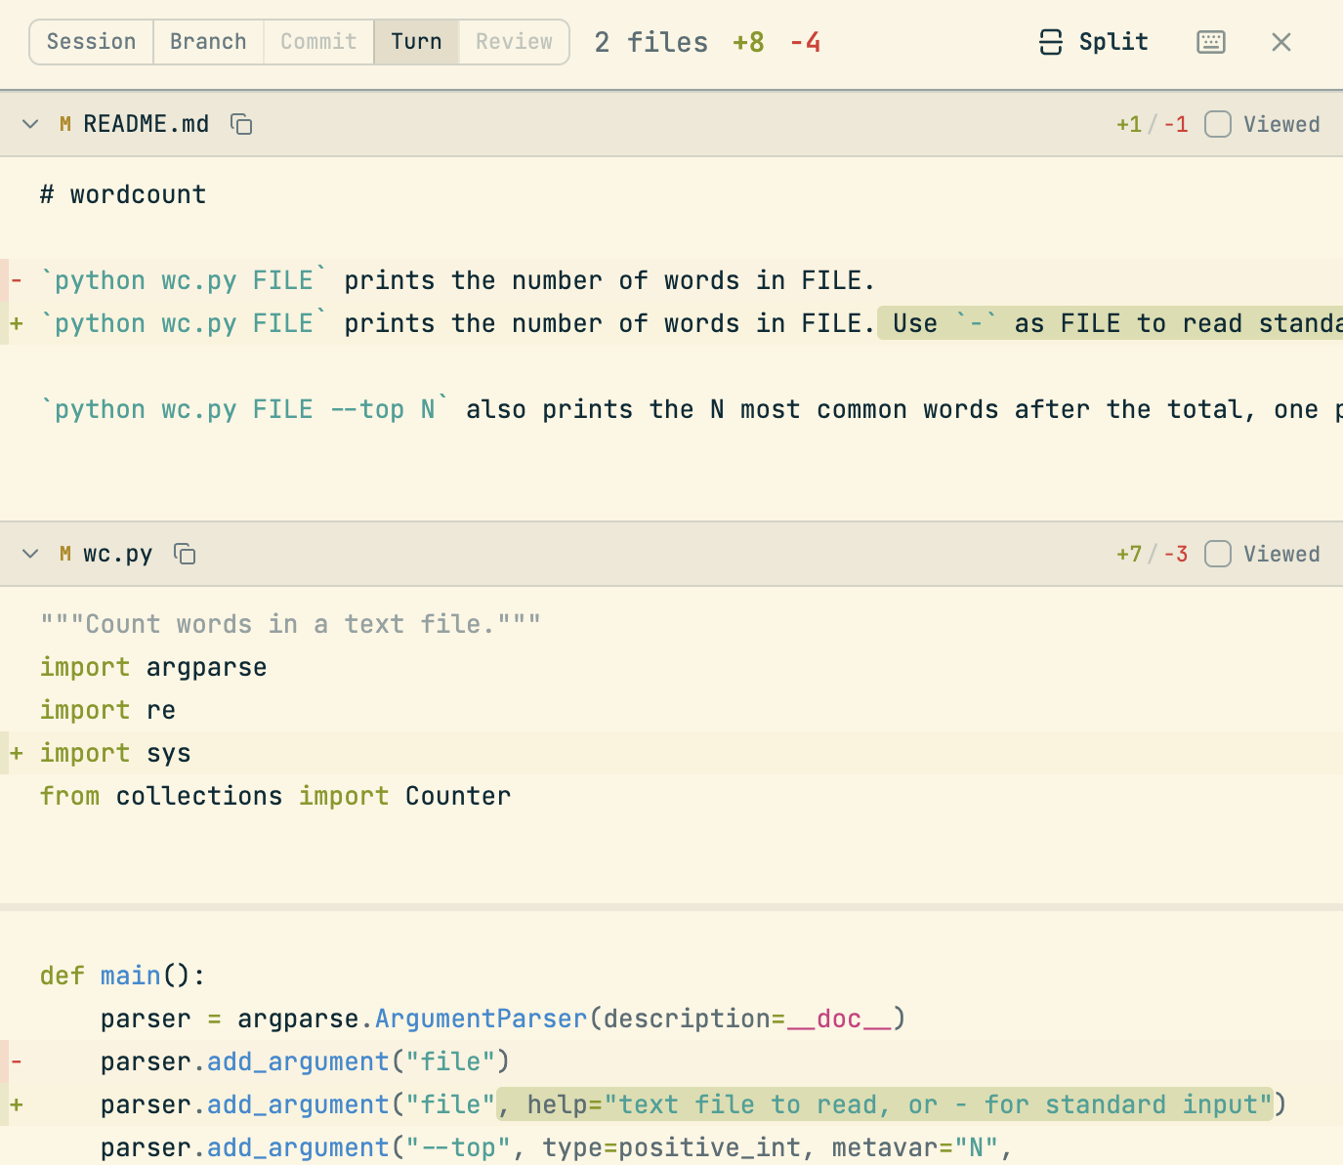The height and width of the screenshot is (1165, 1343).
Task: Select the Commit tab
Action: (x=318, y=42)
